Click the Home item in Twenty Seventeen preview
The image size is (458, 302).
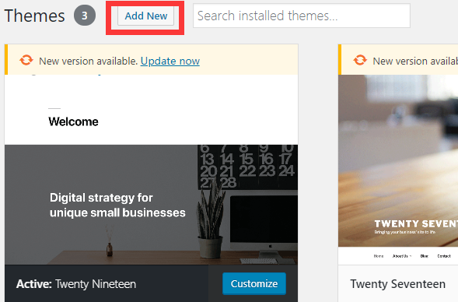coord(379,256)
